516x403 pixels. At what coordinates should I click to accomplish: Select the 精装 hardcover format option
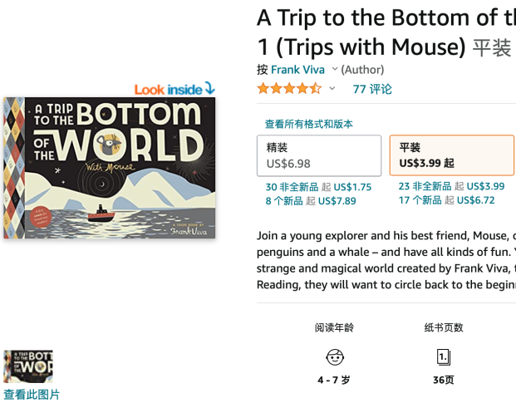[319, 155]
